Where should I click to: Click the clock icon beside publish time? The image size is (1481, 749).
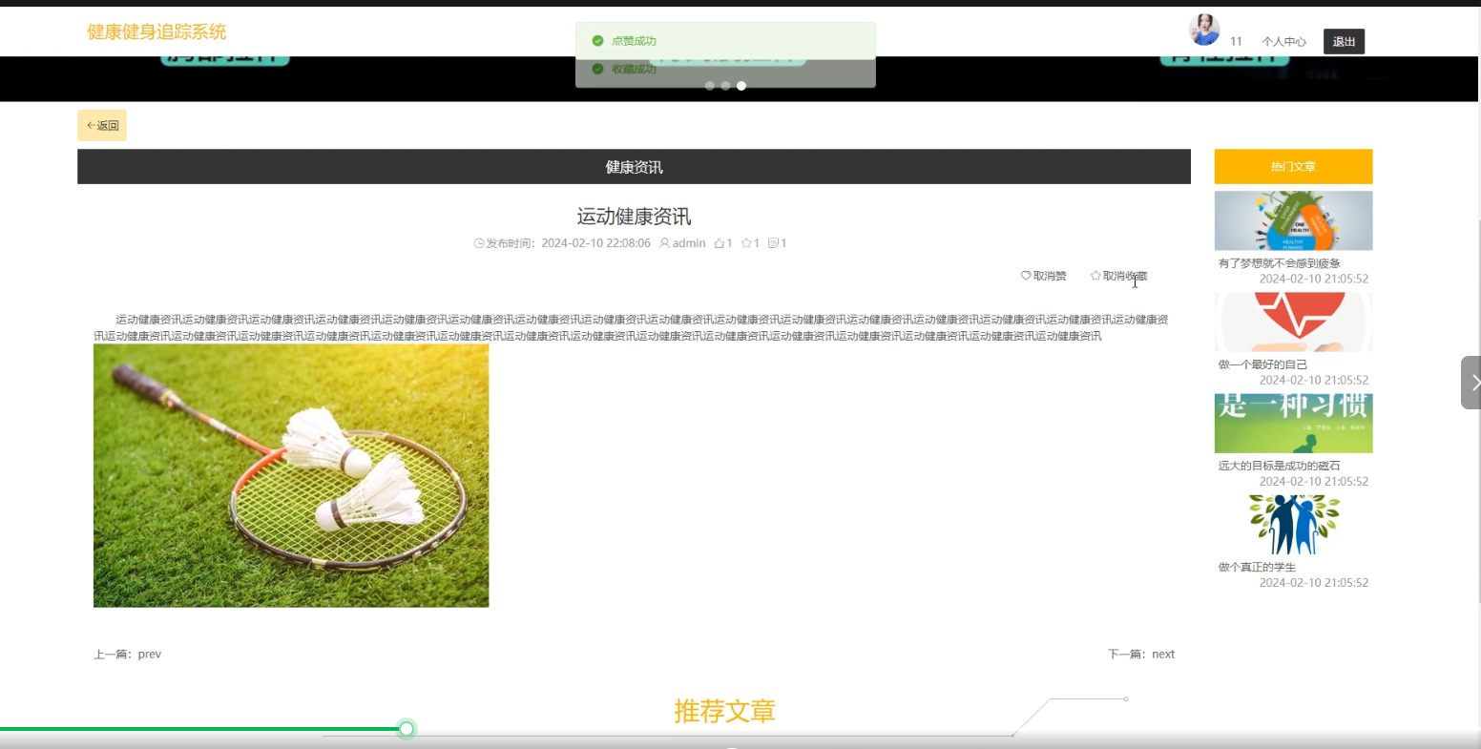coord(478,242)
